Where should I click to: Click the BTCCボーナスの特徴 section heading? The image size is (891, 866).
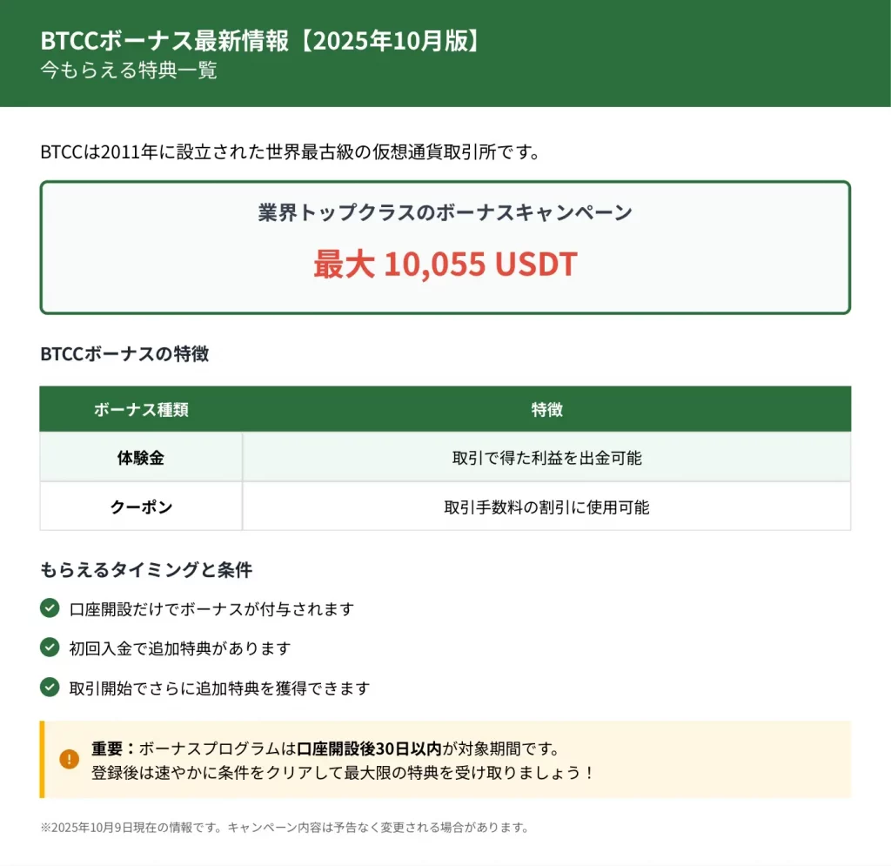click(124, 354)
